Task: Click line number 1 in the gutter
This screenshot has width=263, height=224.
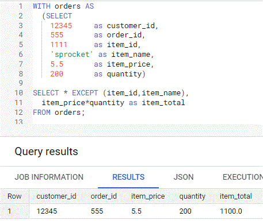Action: tap(21, 6)
